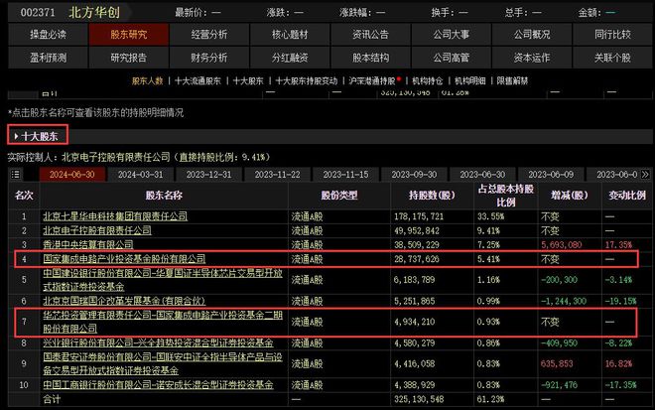Switch to 2024-03-31 date tab
Screen dimensions: 655x410
[x=140, y=175]
